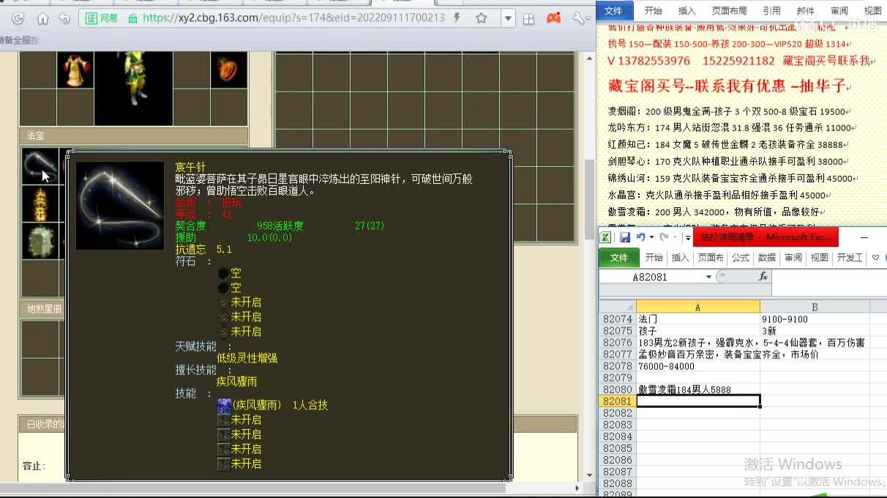Open Word 审阅 tab
Viewport: 887px width, 498px height.
pos(839,11)
